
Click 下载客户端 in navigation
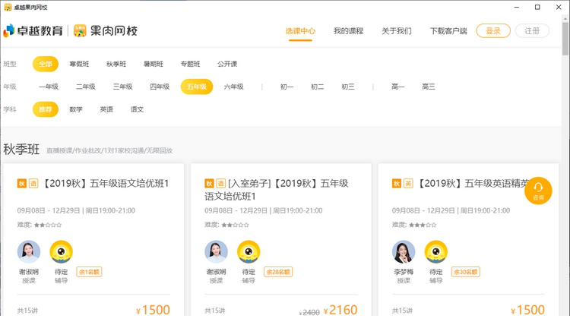tap(448, 31)
